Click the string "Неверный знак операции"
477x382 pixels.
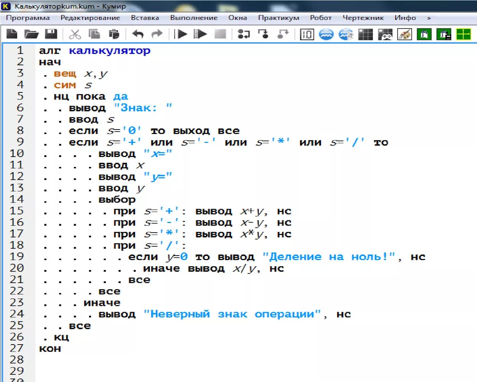[x=232, y=314]
